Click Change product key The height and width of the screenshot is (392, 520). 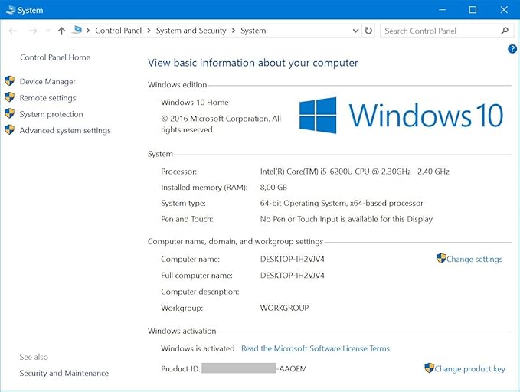coord(469,368)
